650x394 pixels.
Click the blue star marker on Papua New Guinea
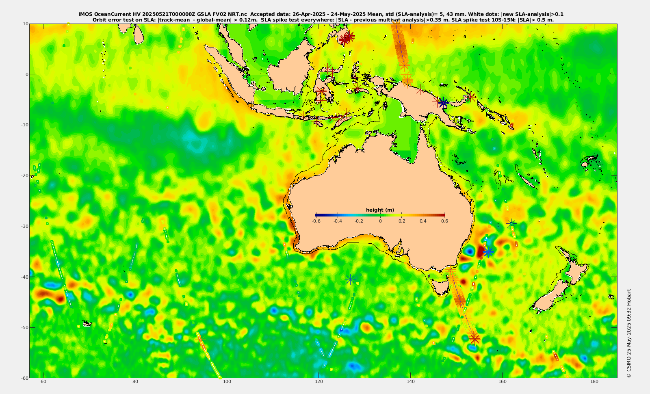444,103
